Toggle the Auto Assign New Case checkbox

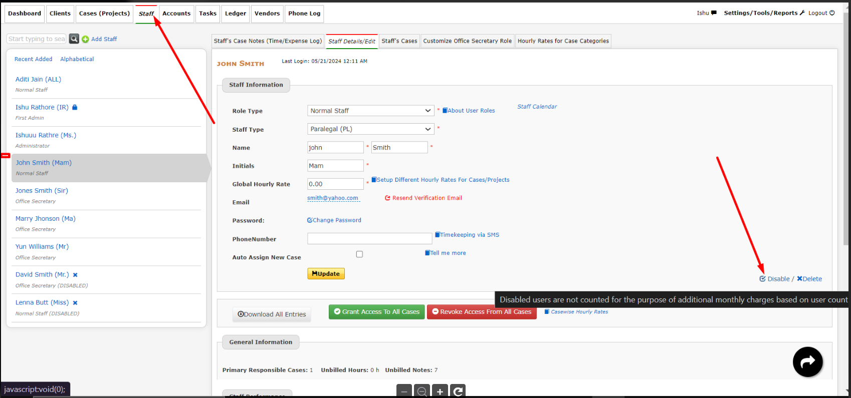[x=359, y=254]
